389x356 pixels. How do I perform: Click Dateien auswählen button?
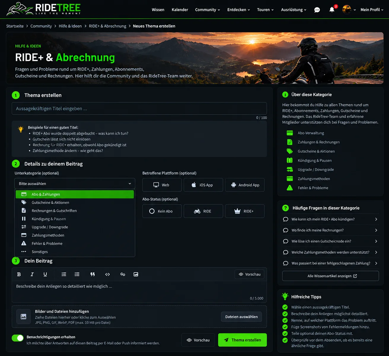(241, 317)
